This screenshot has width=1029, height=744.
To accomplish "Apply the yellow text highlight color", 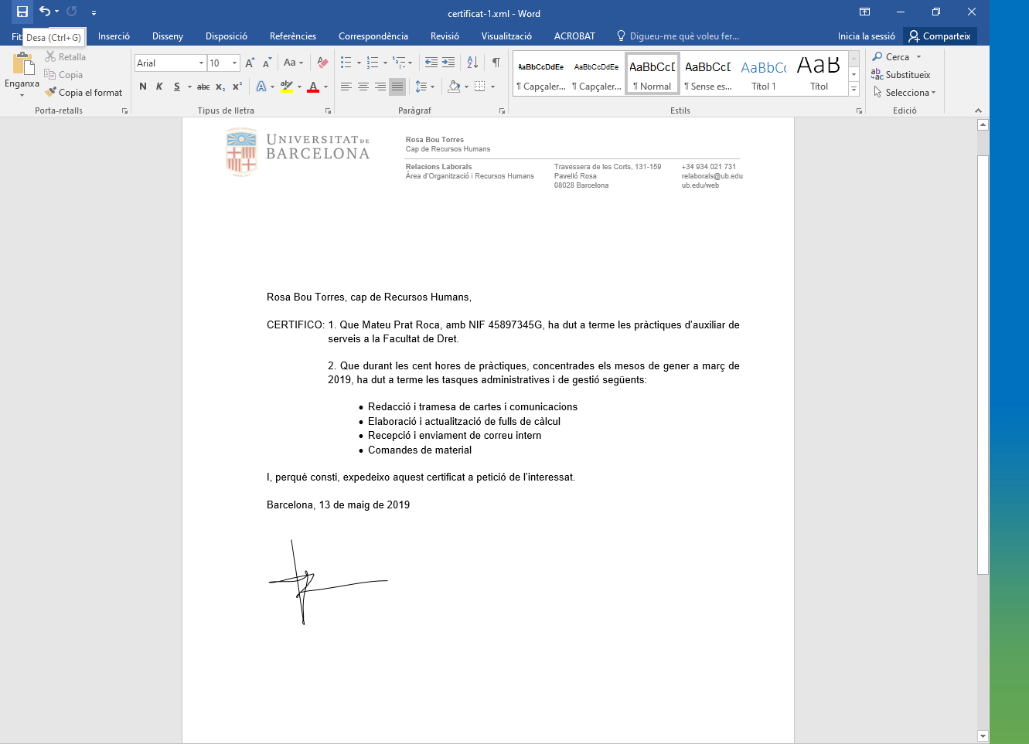I will (x=287, y=87).
